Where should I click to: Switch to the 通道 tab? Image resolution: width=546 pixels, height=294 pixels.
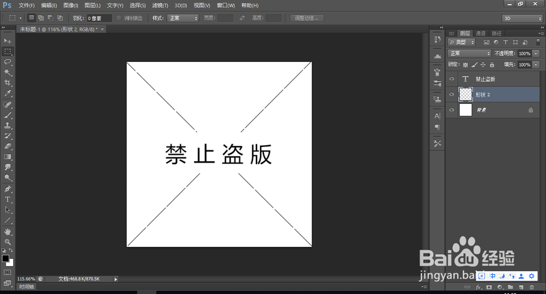coord(481,33)
